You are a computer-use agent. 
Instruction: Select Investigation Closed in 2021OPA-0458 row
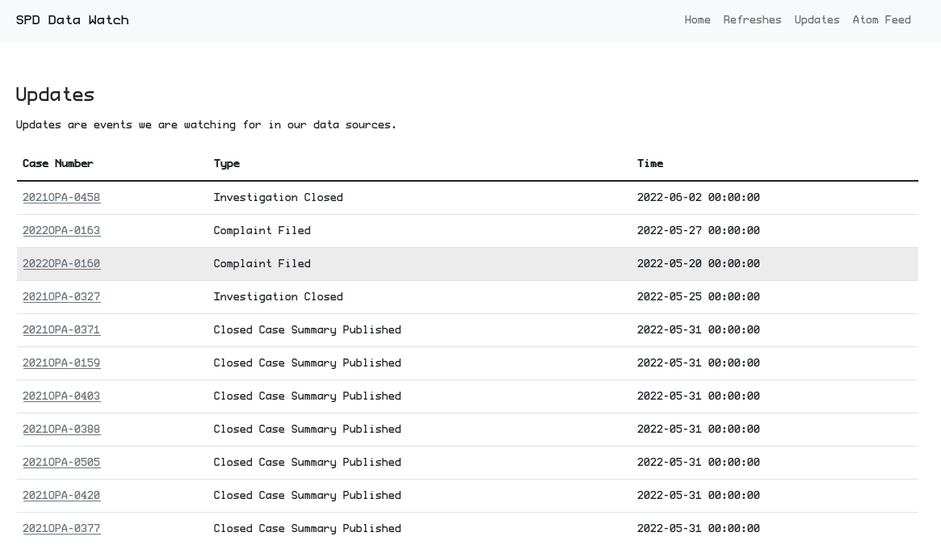coord(278,198)
